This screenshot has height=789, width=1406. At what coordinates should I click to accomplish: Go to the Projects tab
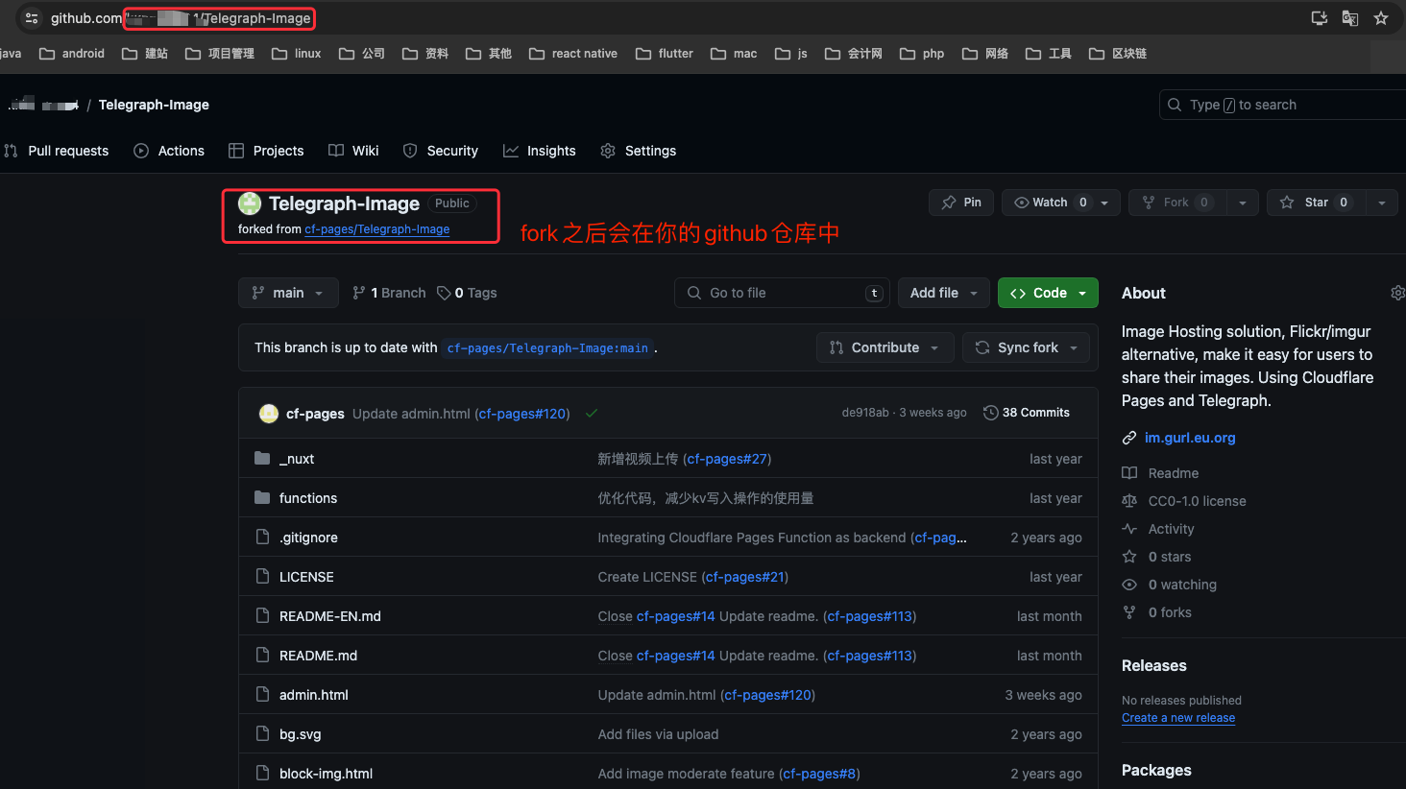(x=266, y=151)
